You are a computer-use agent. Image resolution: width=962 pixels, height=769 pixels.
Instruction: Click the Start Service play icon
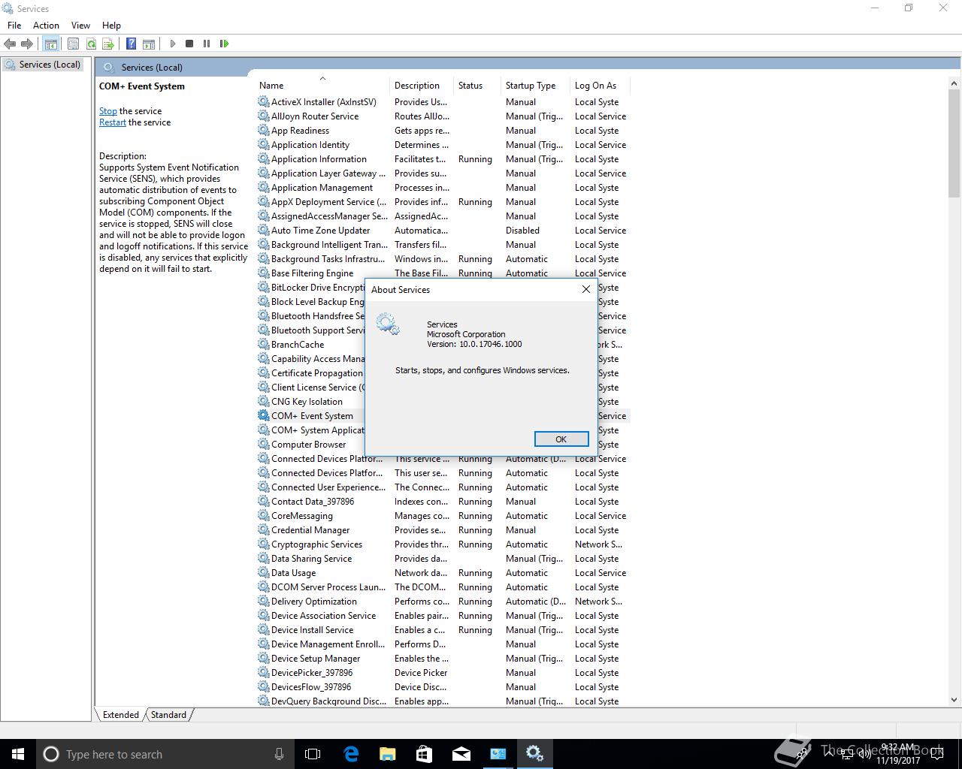[172, 44]
